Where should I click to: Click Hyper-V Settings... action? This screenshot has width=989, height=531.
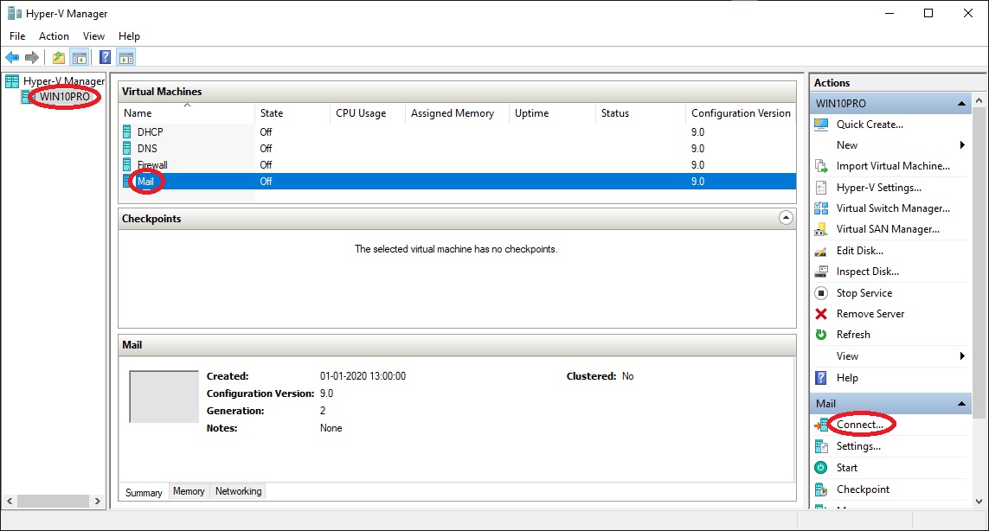pos(878,188)
